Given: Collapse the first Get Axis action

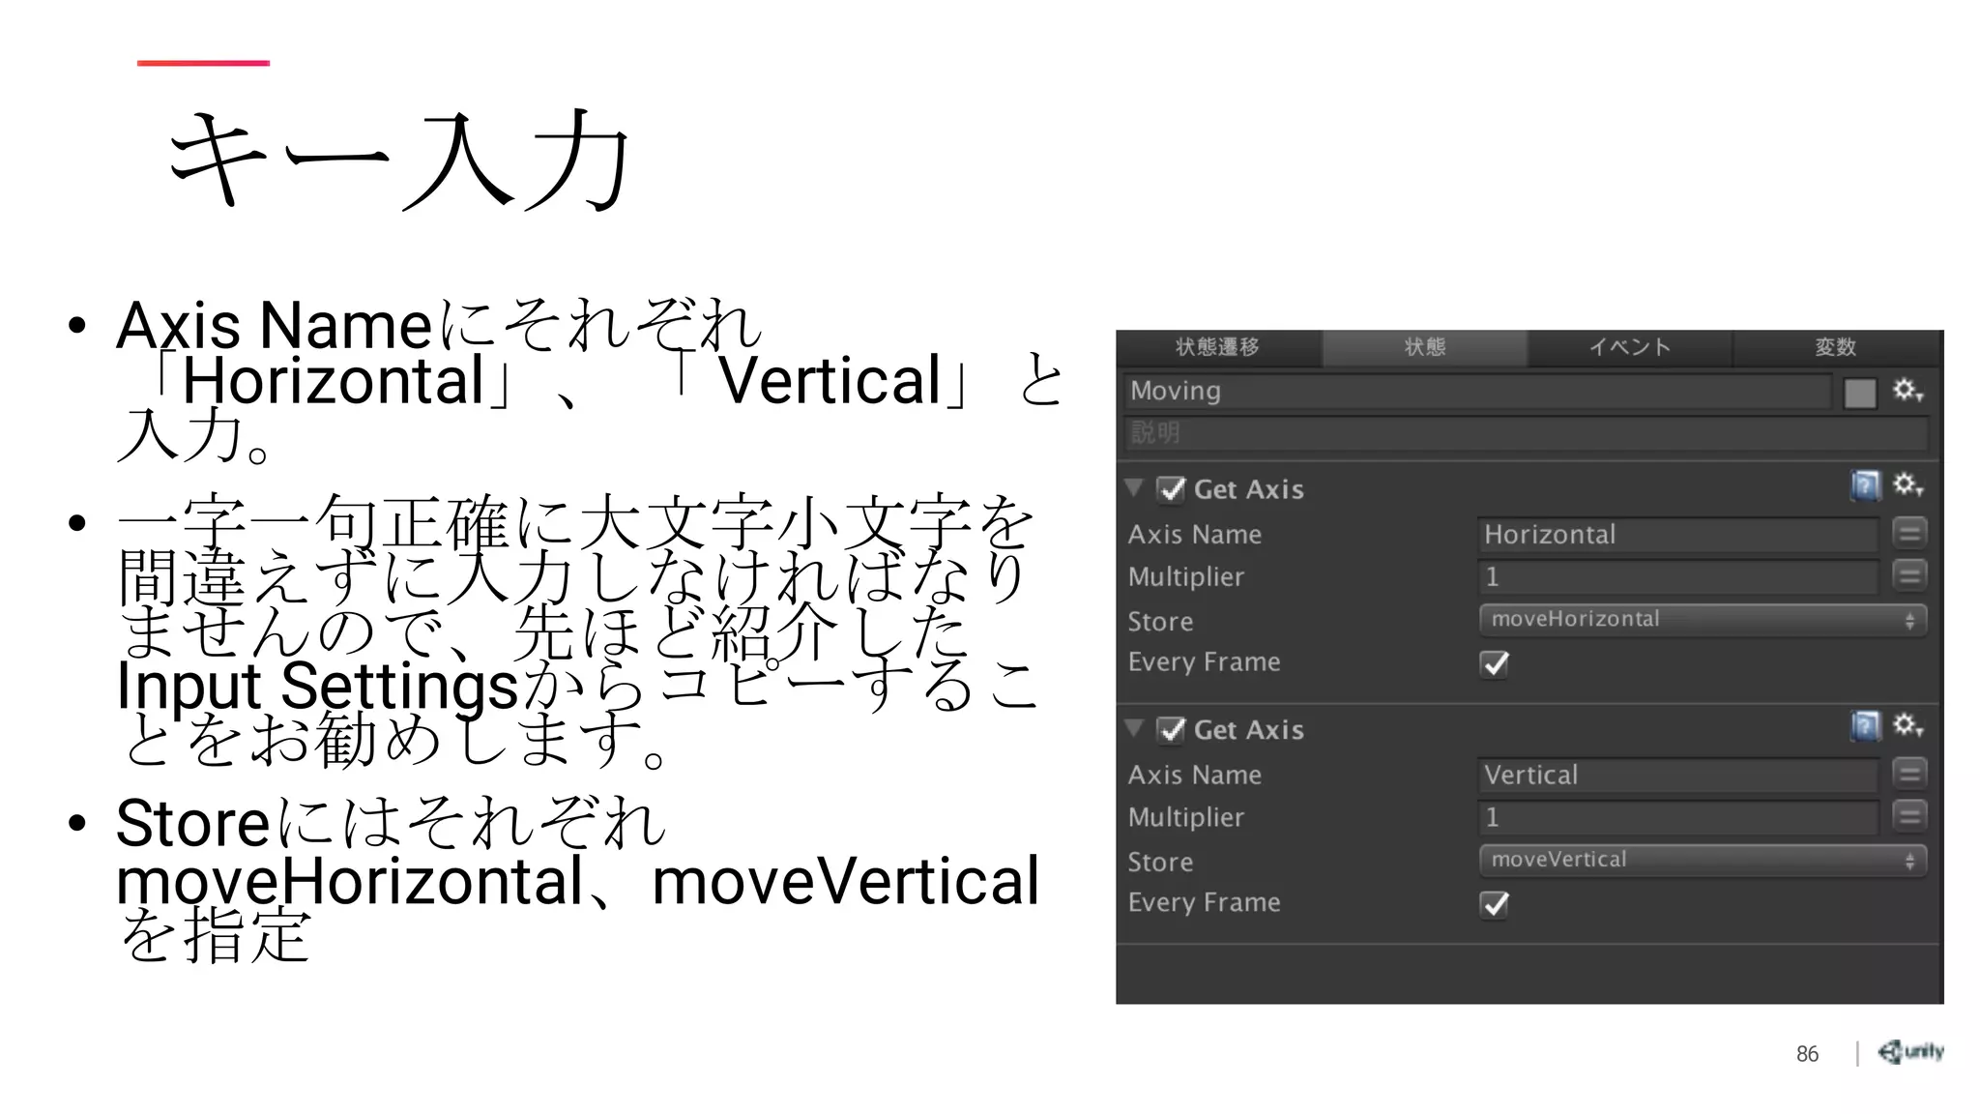Looking at the screenshot, I should tap(1135, 487).
